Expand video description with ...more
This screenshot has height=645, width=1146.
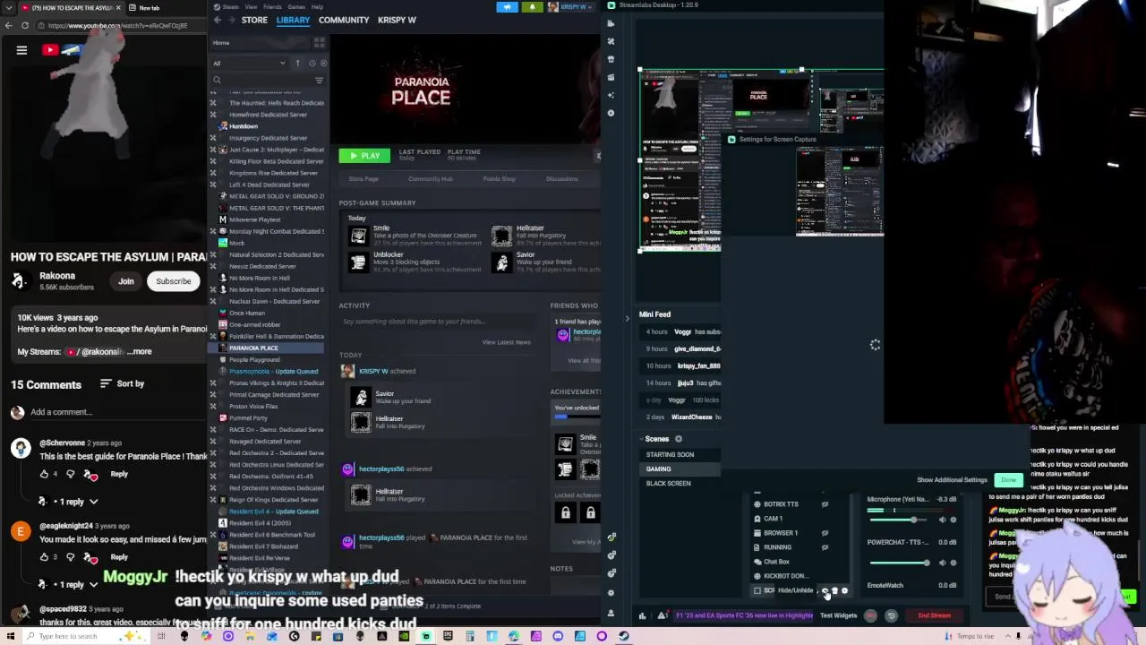pyautogui.click(x=140, y=351)
